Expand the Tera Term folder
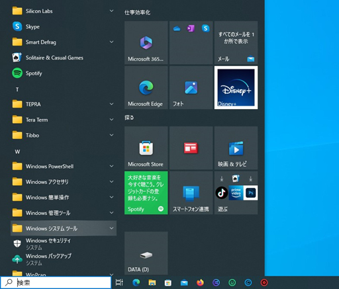This screenshot has height=289, width=339. [112, 120]
